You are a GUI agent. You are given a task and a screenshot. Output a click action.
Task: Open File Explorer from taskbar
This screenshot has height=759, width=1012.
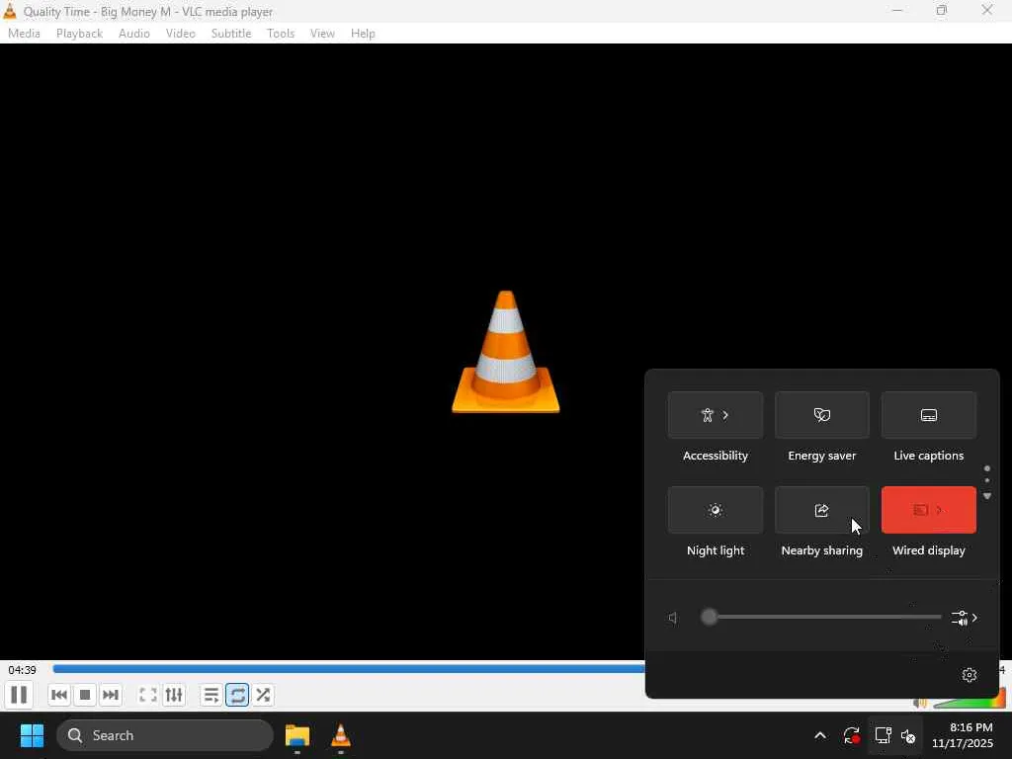[297, 735]
